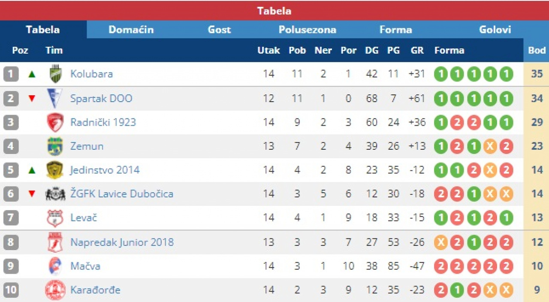This screenshot has height=302, width=549.
Task: Click the Zemun club crest icon
Action: [55, 146]
